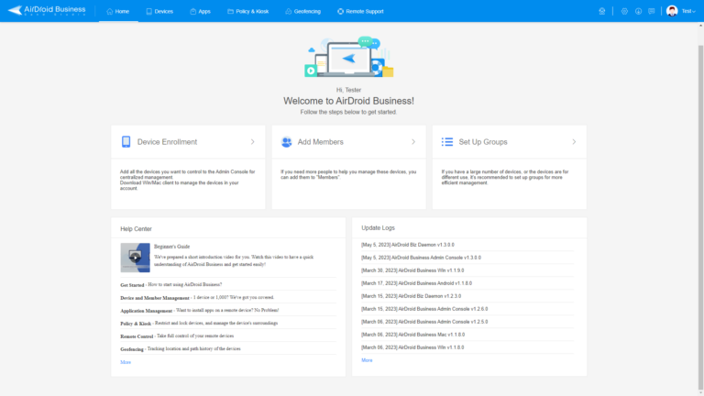The image size is (704, 396).
Task: Open AirDroid Biz Daemon v1.2.3.0 log
Action: [x=412, y=296]
